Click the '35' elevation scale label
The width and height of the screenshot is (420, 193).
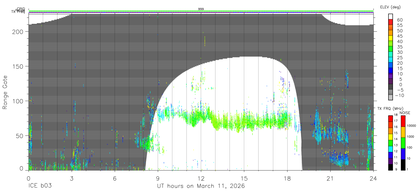tap(399, 47)
